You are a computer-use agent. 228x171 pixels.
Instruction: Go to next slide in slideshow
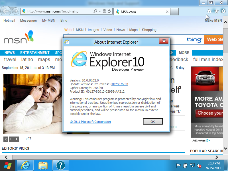pyautogui.click(x=17, y=139)
